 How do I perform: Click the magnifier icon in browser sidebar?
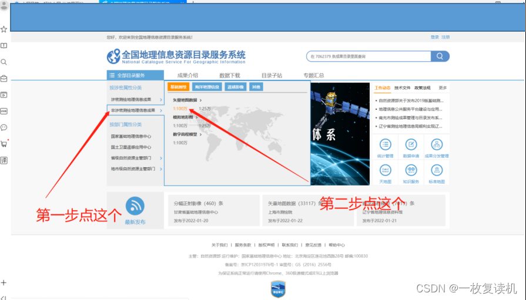pyautogui.click(x=4, y=62)
